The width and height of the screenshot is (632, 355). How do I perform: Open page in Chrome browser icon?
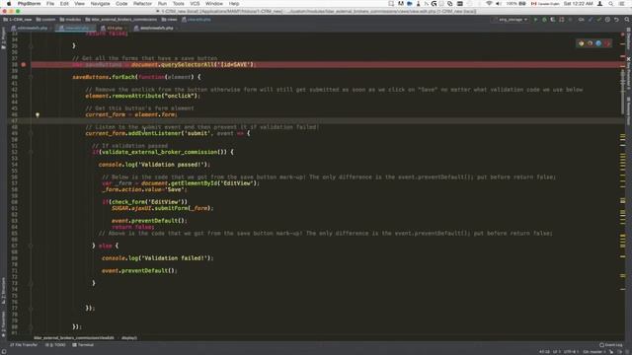[582, 43]
